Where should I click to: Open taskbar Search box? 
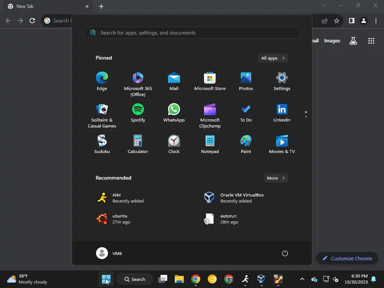(x=135, y=279)
